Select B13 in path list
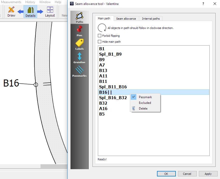Viewport: 220px width, 179px height. [x=154, y=70]
